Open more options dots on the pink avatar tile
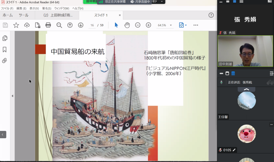Viewport: 274px width, 162px height. [271, 124]
